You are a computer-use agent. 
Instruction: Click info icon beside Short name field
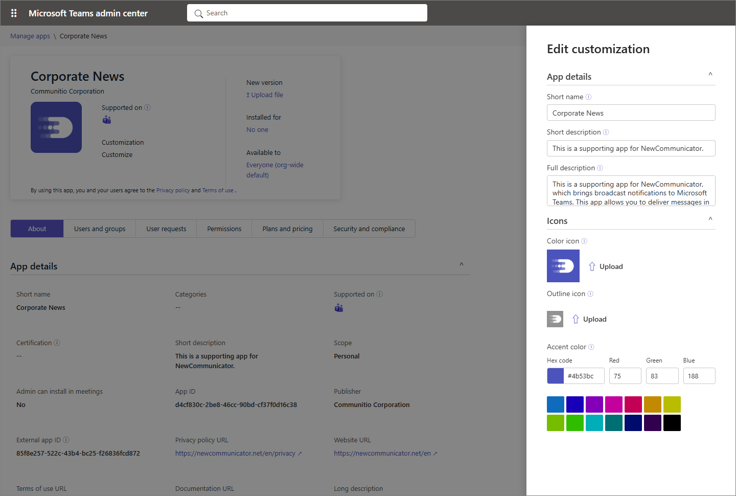pos(588,97)
